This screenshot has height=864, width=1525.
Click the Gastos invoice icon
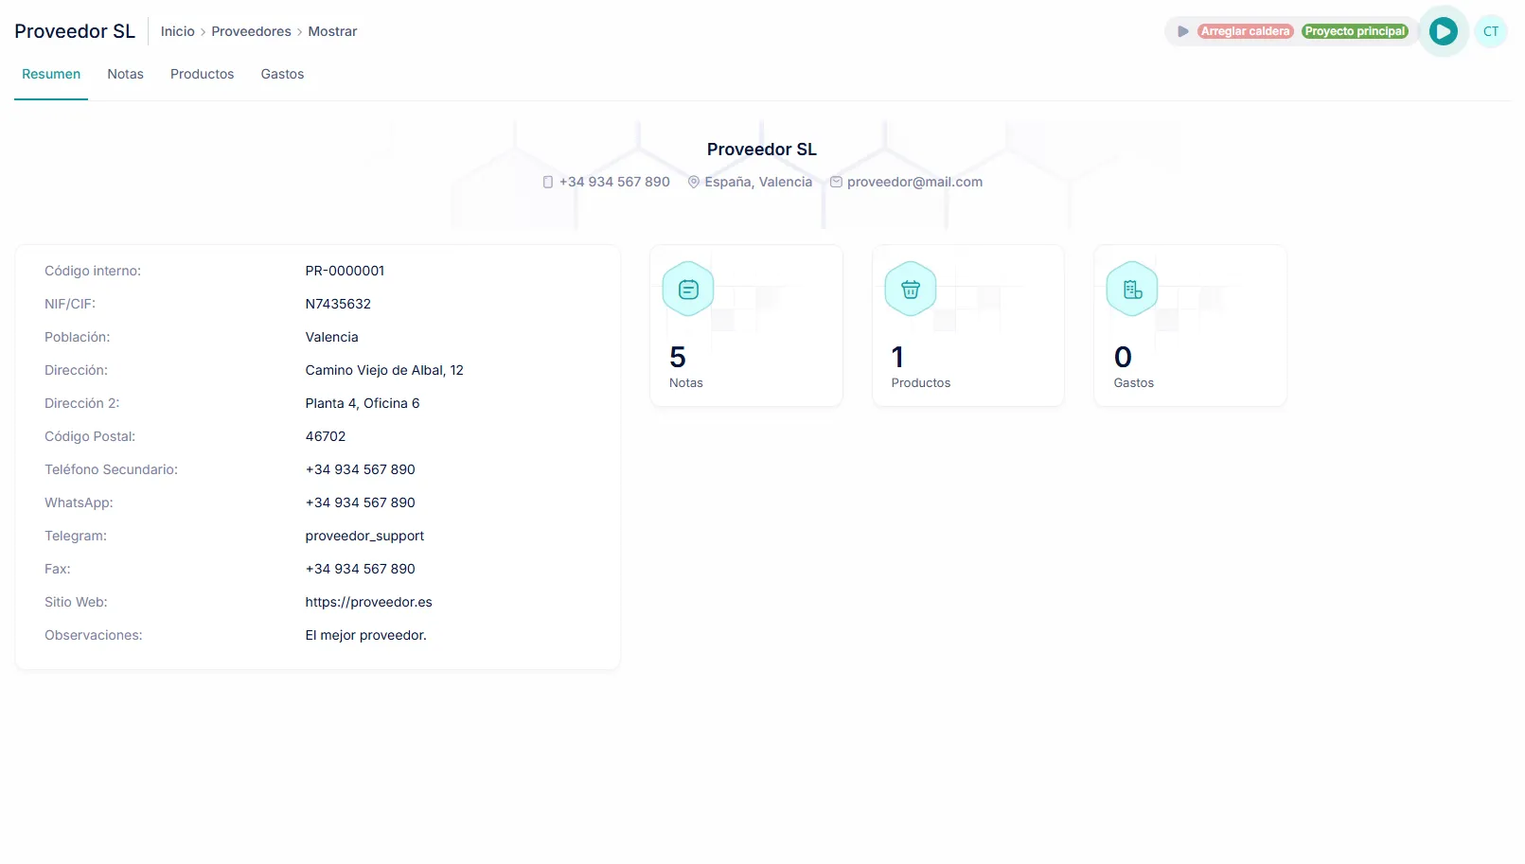click(1132, 290)
